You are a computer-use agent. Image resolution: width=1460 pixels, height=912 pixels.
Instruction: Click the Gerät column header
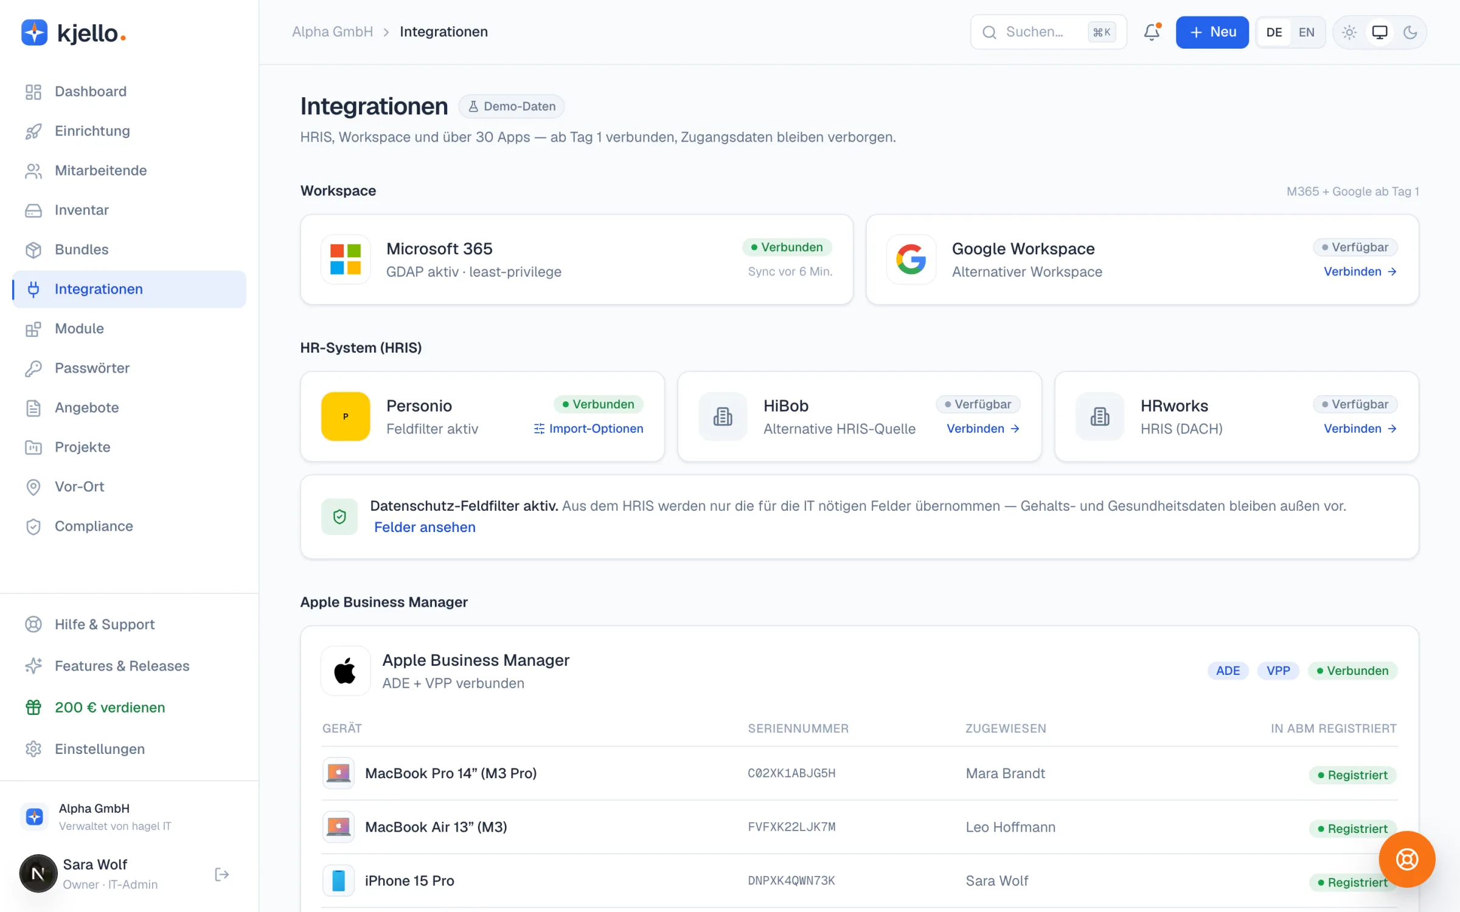342,728
